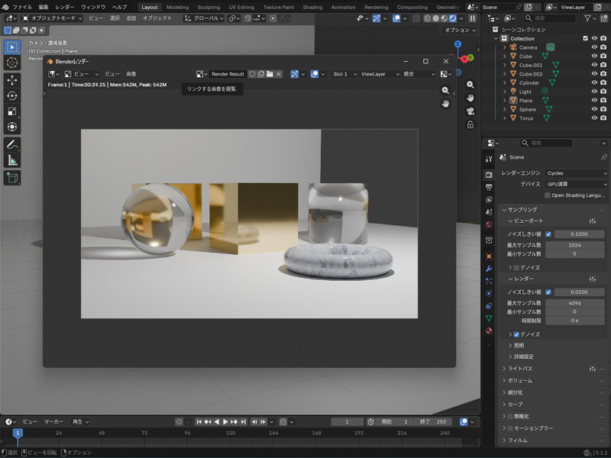Select the Rotate tool
The width and height of the screenshot is (611, 458).
(x=12, y=96)
